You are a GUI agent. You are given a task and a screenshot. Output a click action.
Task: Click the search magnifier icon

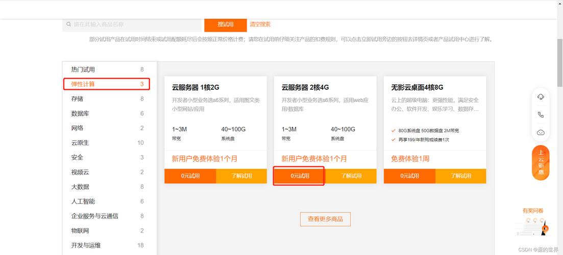pos(68,24)
